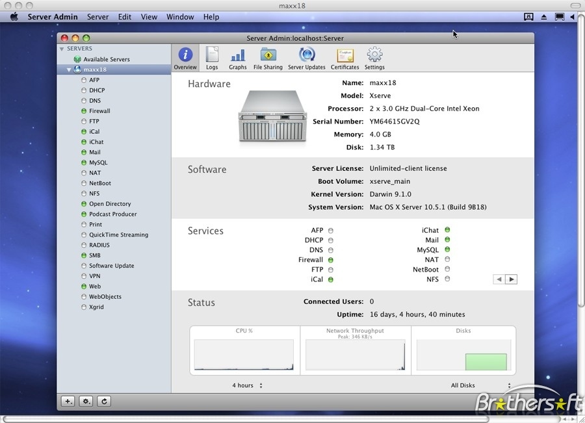Collapse the maxx18 server tree
This screenshot has width=585, height=423.
[x=69, y=70]
